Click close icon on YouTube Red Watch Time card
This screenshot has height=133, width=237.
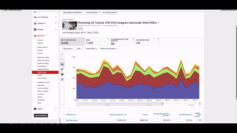point(133,39)
